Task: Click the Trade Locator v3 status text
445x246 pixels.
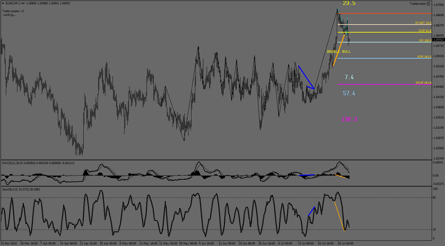Action: pos(13,11)
